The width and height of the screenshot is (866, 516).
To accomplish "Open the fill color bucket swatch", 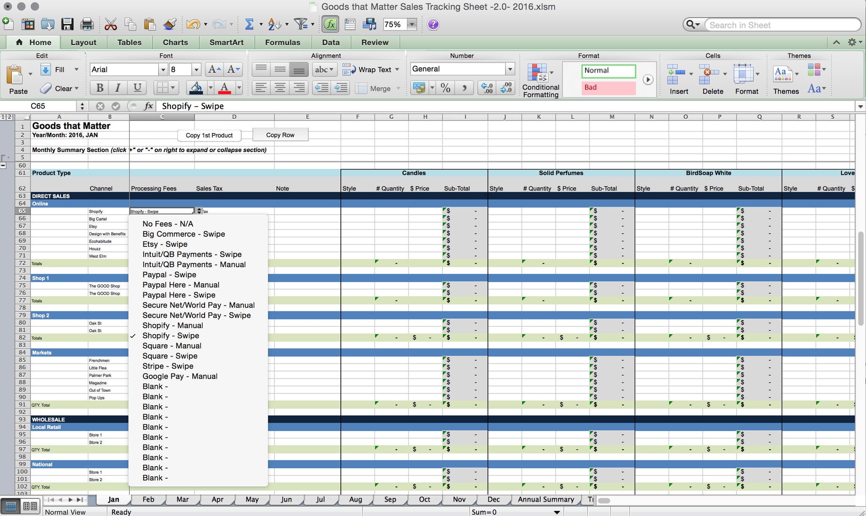I will [x=196, y=88].
